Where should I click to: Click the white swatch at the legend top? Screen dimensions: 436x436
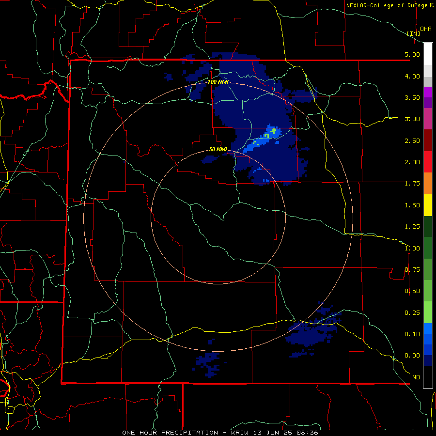point(428,54)
